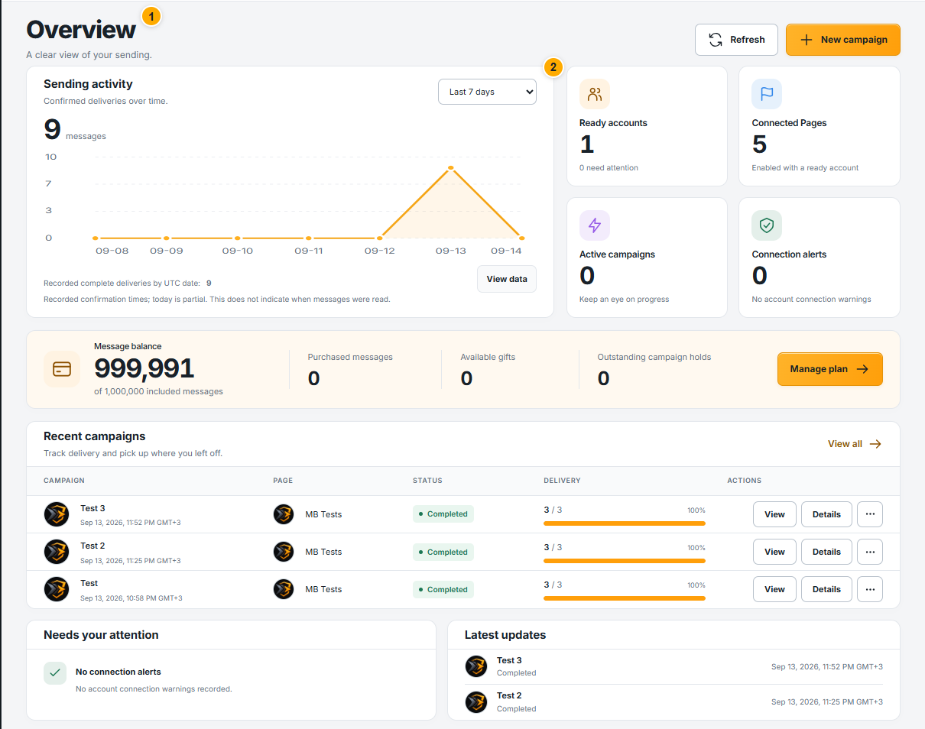Click the Message balance card icon
This screenshot has height=729, width=925.
62,369
